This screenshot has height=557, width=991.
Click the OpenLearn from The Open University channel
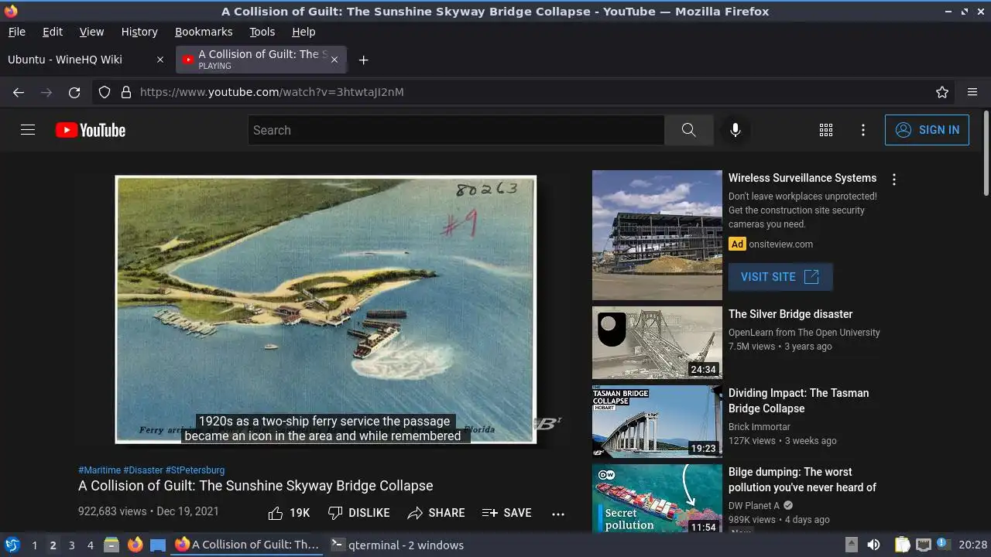point(804,333)
